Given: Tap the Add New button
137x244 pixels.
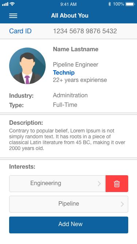Looking at the screenshot, I should (69, 225).
